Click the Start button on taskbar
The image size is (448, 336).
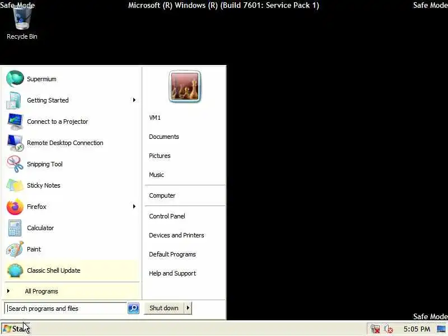point(16,329)
